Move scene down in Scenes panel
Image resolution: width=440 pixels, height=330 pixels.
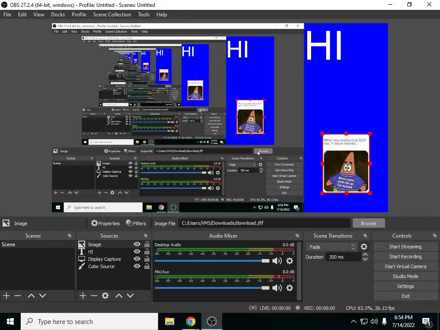click(x=43, y=296)
